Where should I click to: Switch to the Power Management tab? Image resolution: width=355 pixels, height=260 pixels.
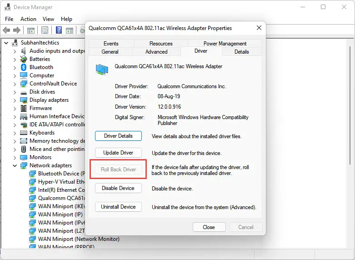225,44
